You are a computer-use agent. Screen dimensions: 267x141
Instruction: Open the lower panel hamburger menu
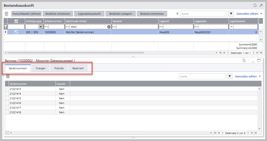click(8, 76)
